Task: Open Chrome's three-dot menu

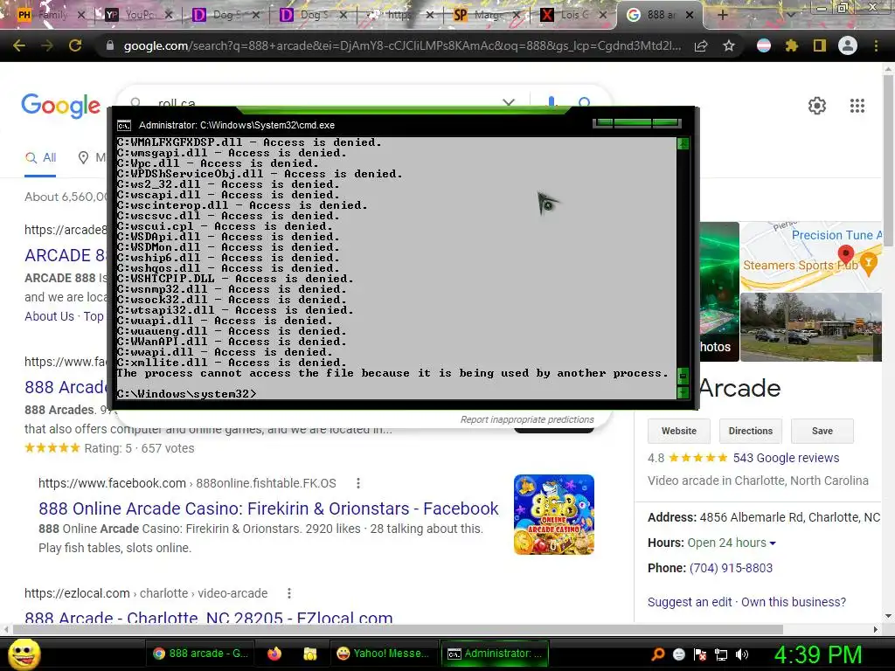Action: point(876,45)
